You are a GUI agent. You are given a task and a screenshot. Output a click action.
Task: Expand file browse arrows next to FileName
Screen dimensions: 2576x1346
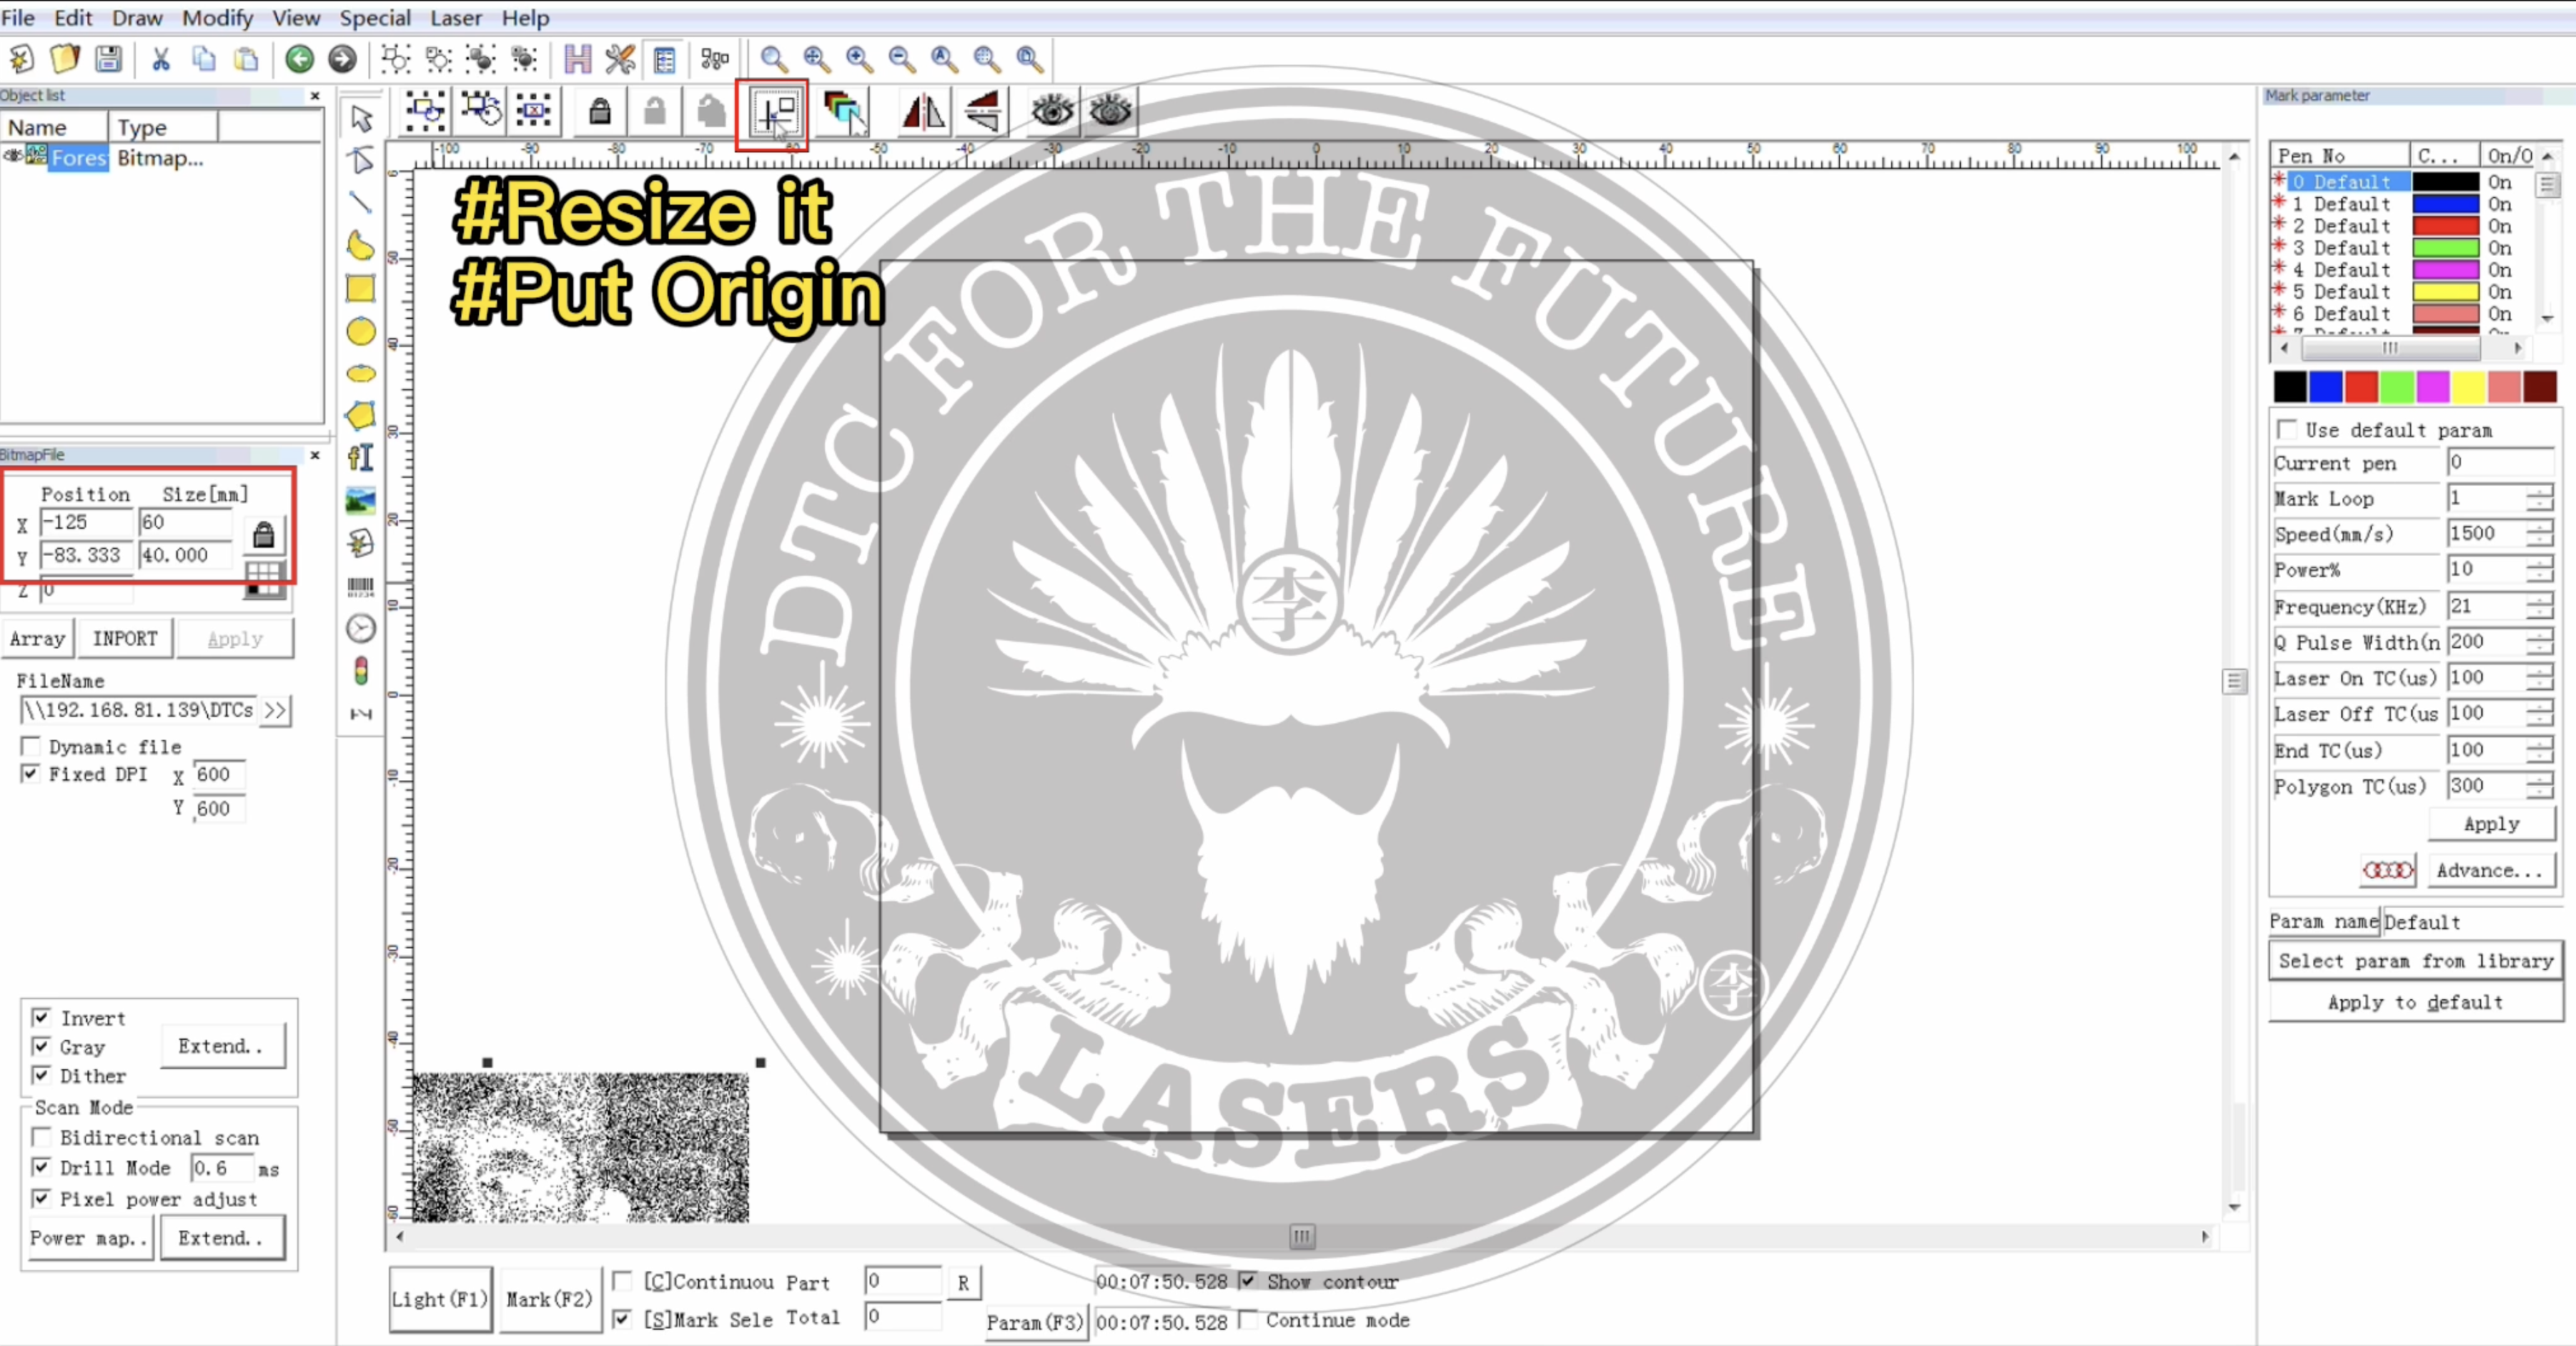pyautogui.click(x=275, y=710)
